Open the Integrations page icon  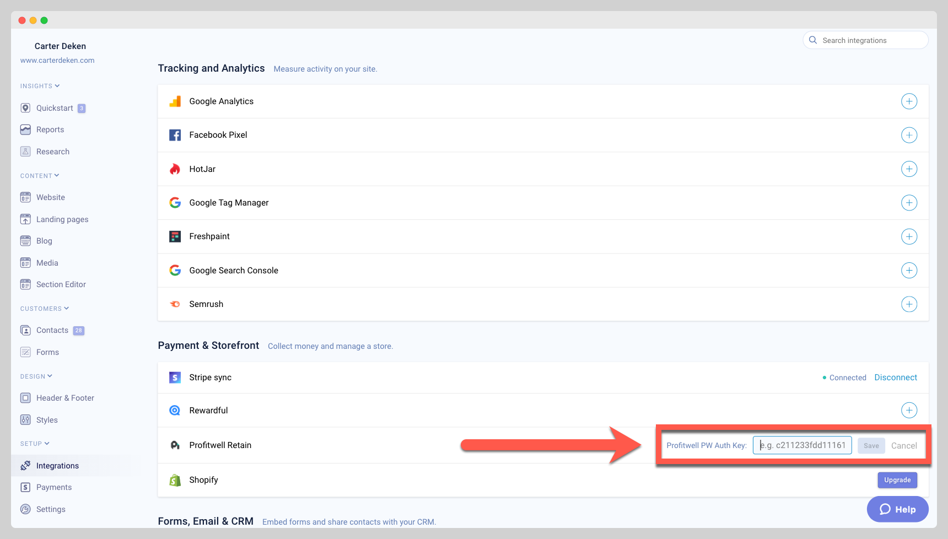pos(26,465)
